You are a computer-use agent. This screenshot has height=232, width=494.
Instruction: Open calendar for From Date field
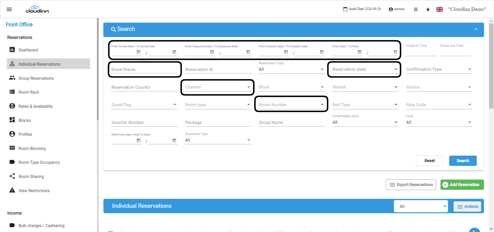coord(359,52)
